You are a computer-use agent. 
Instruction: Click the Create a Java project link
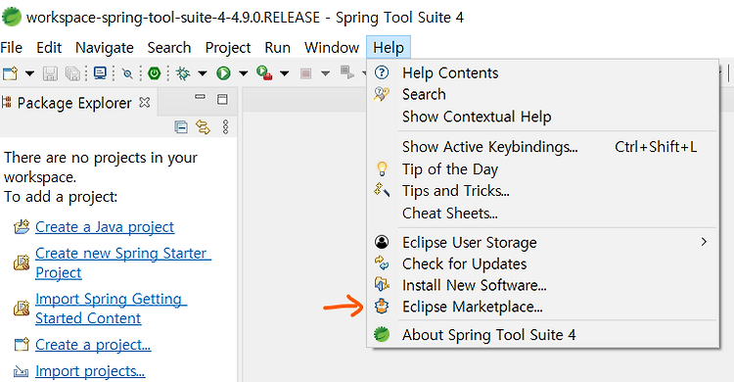[105, 227]
